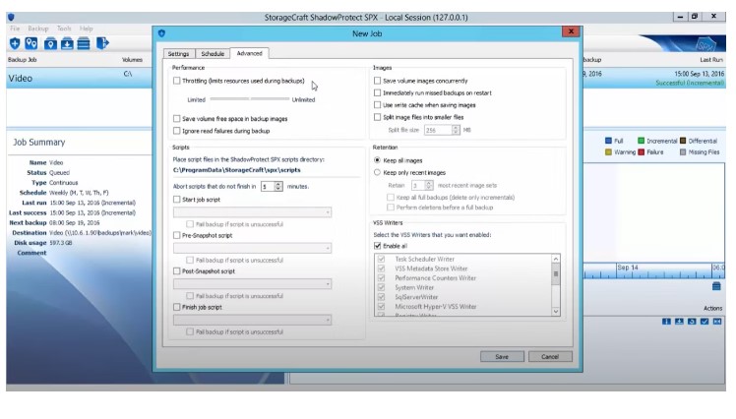Screen dimensions: 736x419
Task: Enable Pre-Snapshot script checkbox
Action: (177, 235)
